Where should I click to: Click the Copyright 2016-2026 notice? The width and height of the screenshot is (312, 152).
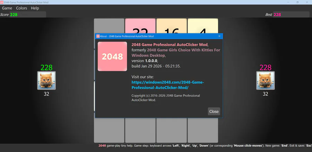(x=166, y=98)
